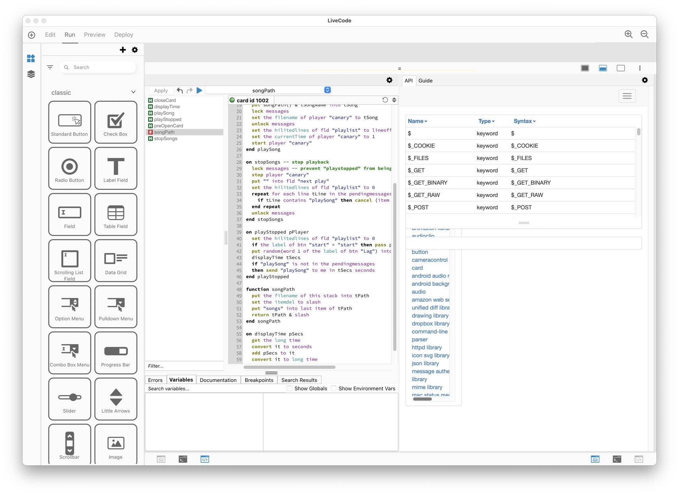Click the three-dot more options icon
Image resolution: width=679 pixels, height=495 pixels.
click(640, 68)
